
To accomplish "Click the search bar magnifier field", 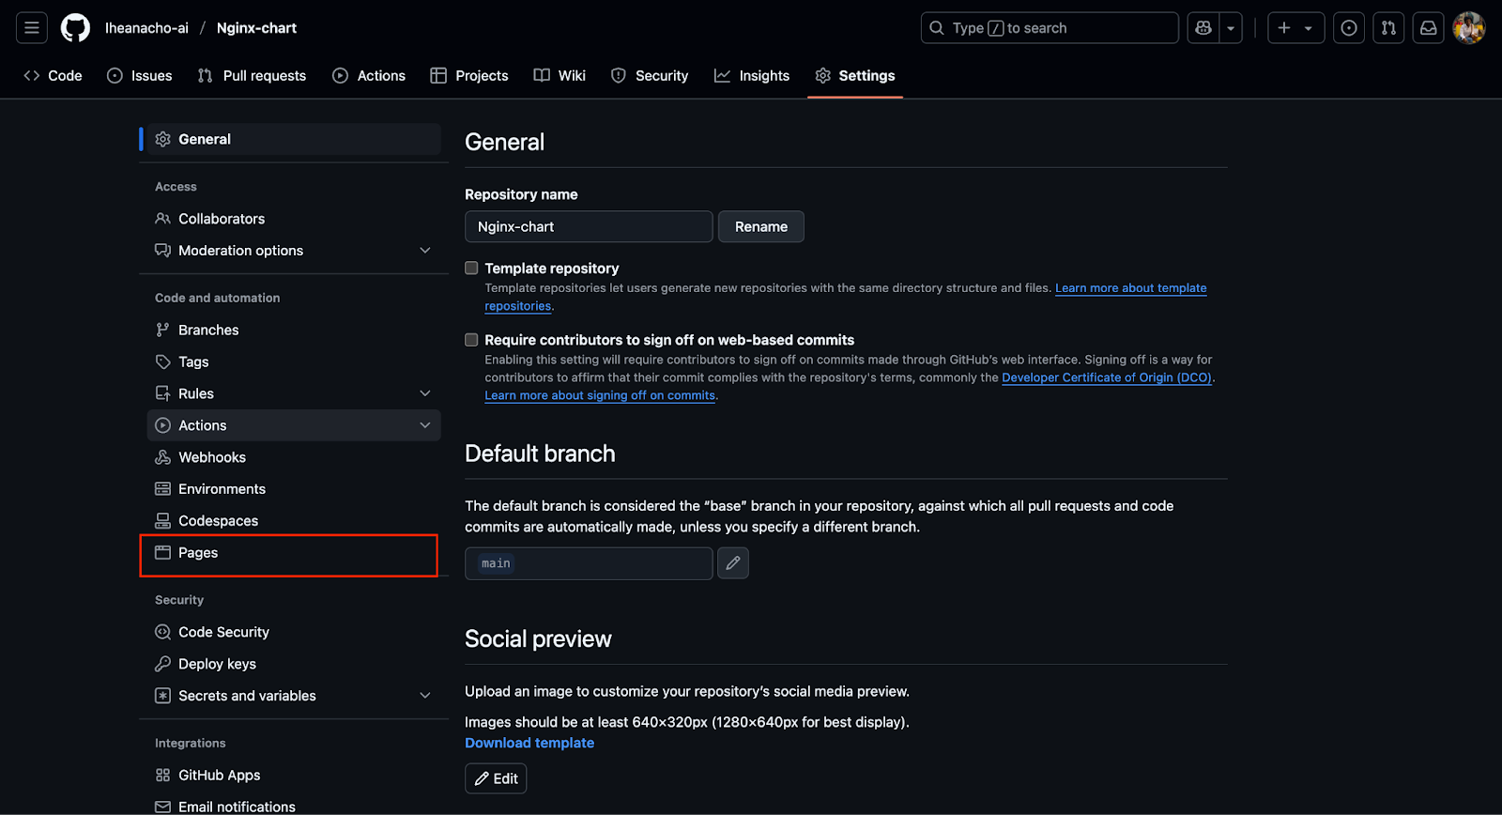I will pos(1050,28).
